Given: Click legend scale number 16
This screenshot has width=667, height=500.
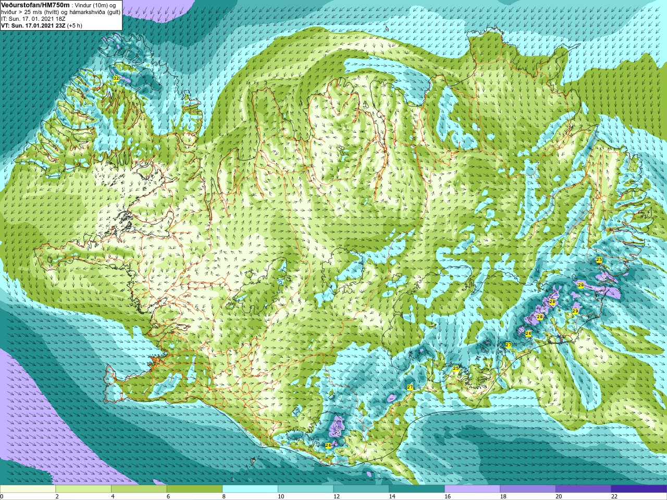Looking at the screenshot, I should (x=448, y=496).
